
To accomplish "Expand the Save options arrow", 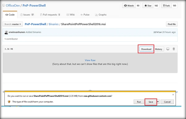I will (x=158, y=102).
